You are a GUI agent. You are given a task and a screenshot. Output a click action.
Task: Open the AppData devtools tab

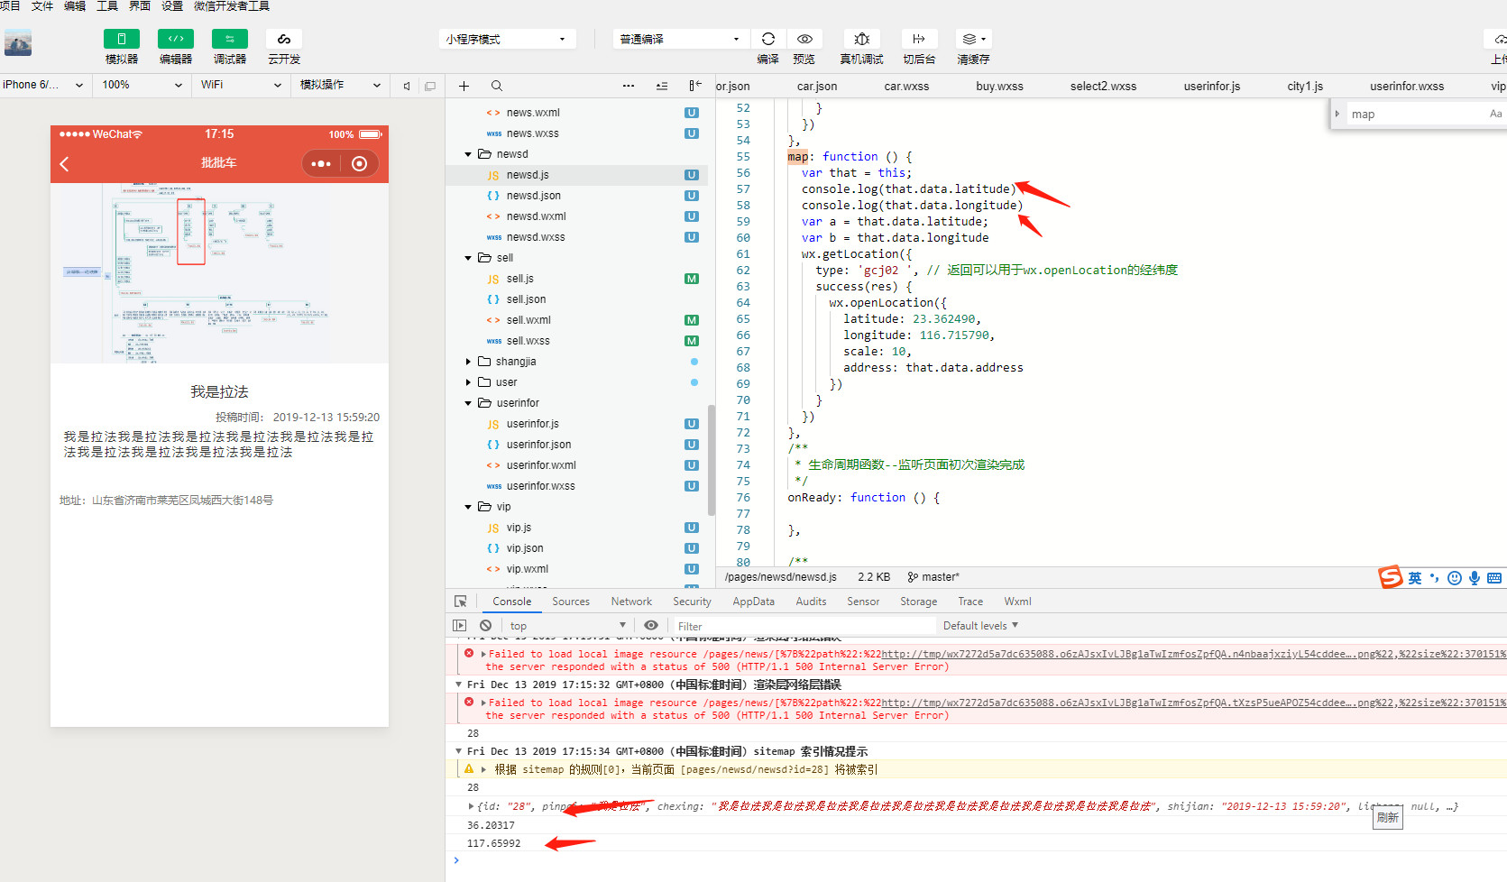(x=753, y=602)
